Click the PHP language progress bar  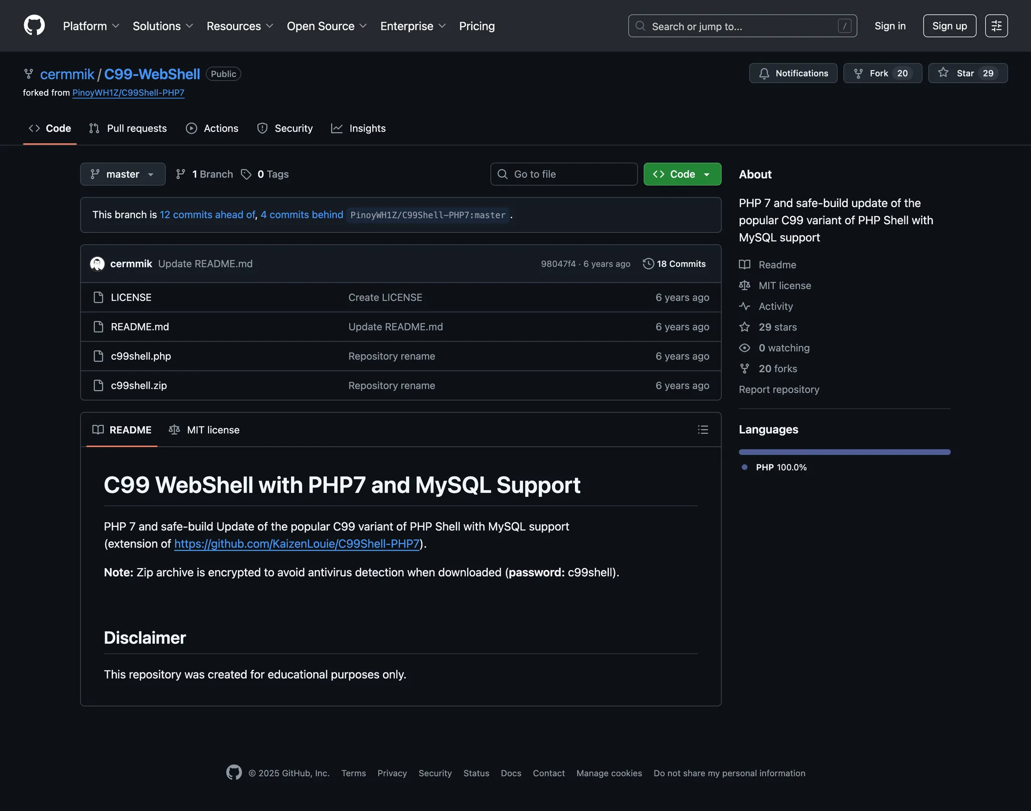tap(844, 452)
